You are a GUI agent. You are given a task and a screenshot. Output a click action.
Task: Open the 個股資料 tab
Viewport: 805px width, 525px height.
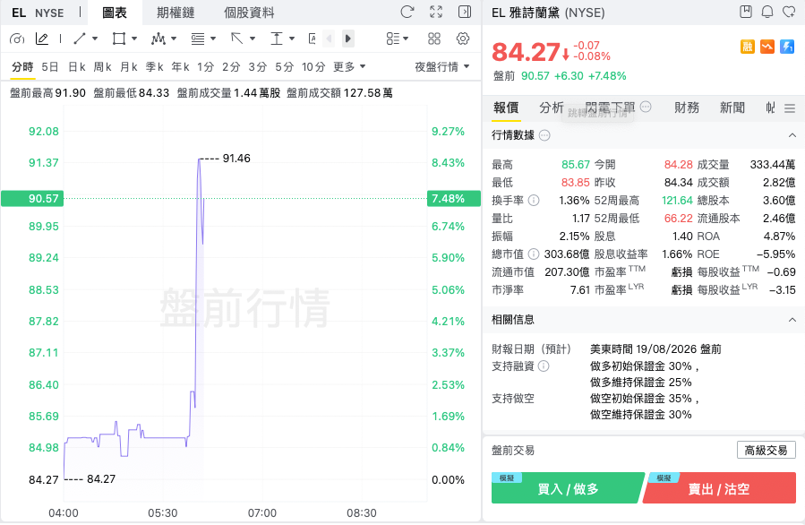click(x=249, y=13)
